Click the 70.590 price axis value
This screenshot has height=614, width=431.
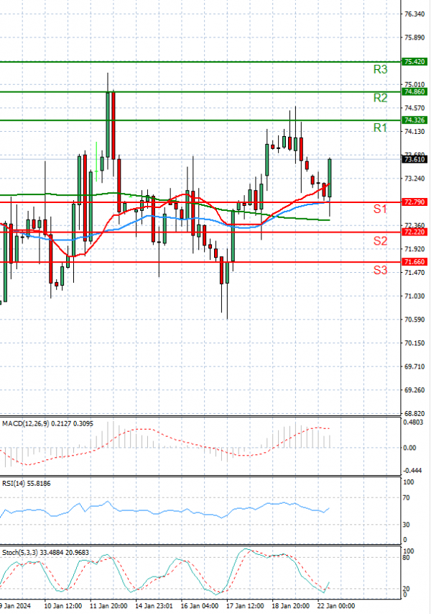414,320
